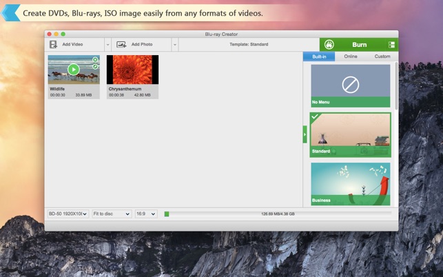This screenshot has height=277, width=443.
Task: Select the No Menu template
Action: (x=350, y=85)
